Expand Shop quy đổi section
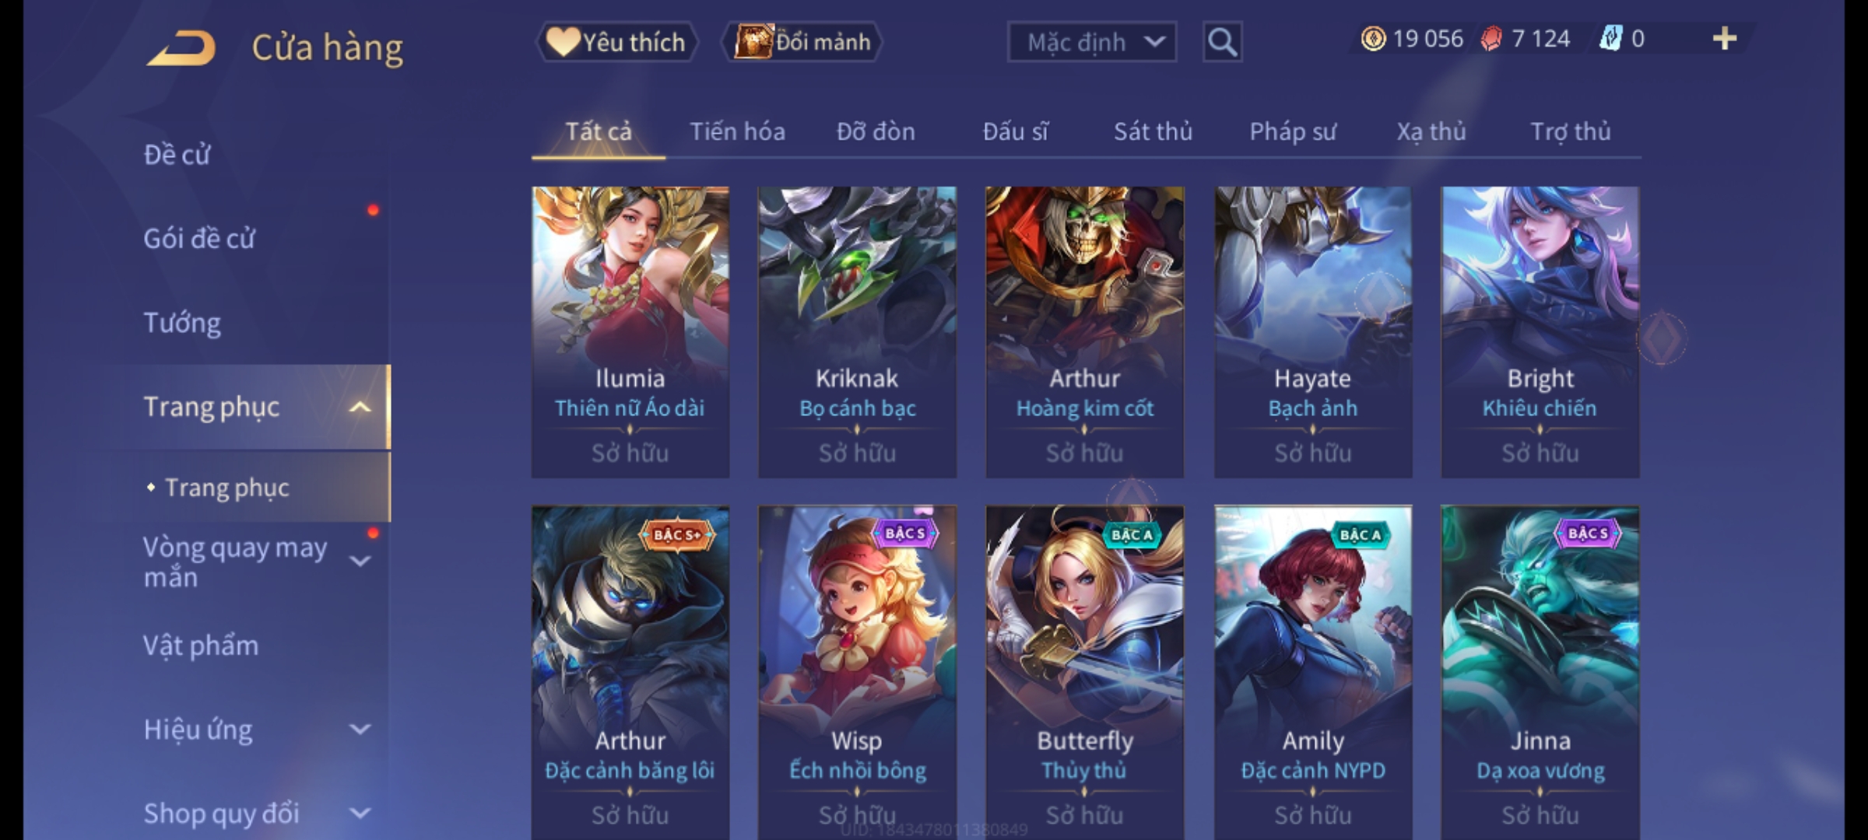Screen dimensions: 1868x840 click(360, 814)
